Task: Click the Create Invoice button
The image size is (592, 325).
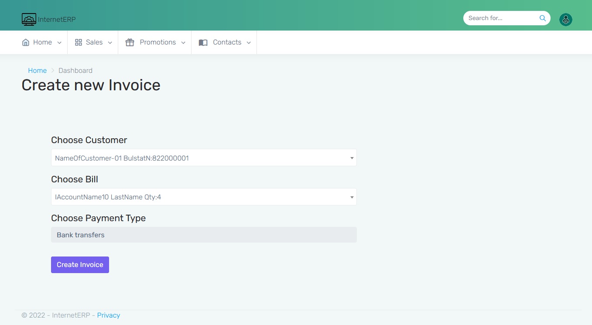Action: (80, 265)
